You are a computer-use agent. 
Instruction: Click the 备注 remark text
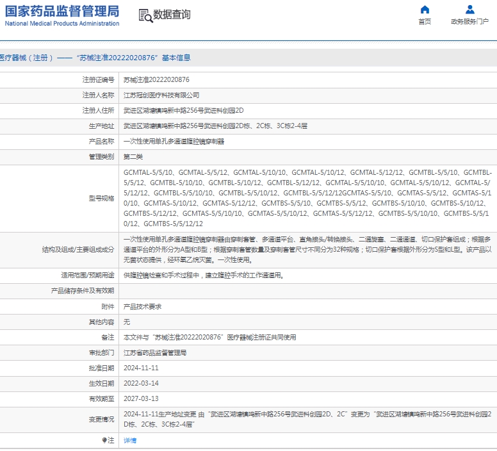(210, 338)
